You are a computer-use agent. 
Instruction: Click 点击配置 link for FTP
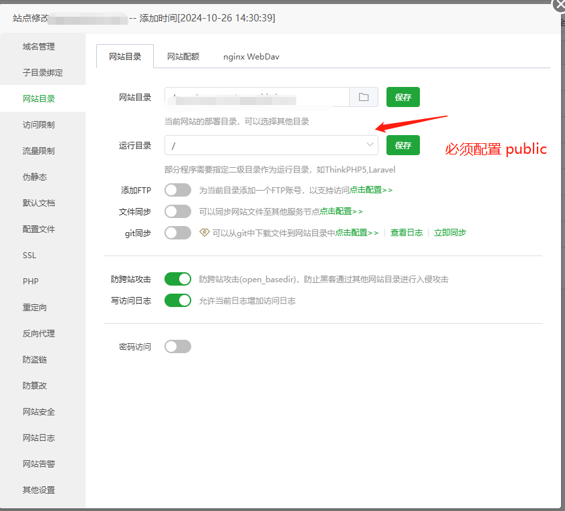click(x=371, y=190)
